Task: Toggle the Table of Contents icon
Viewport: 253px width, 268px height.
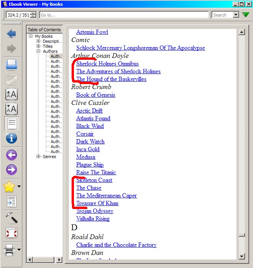Action: [12, 123]
